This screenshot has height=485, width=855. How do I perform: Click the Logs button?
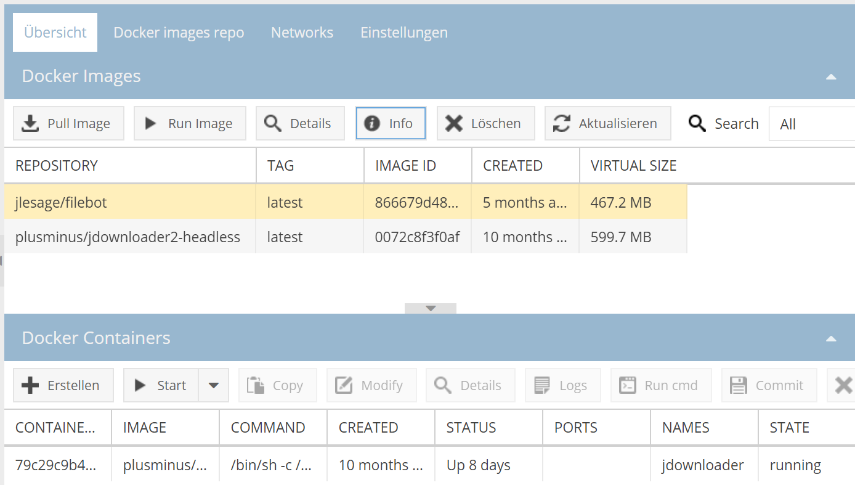coord(563,385)
